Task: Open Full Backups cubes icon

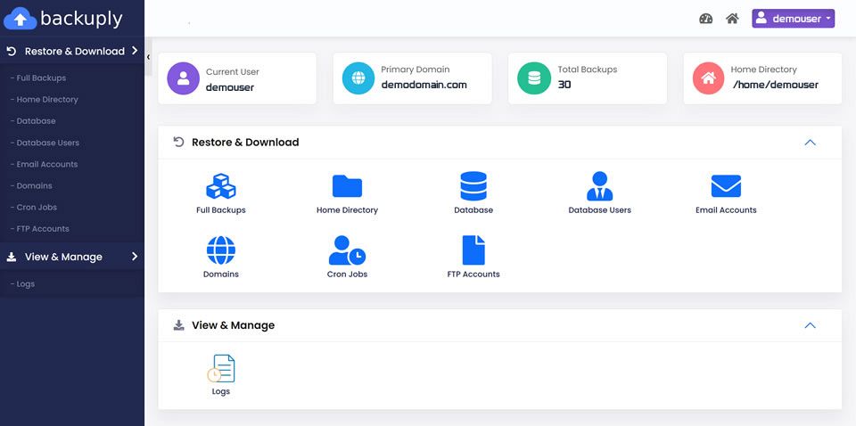Action: tap(220, 186)
